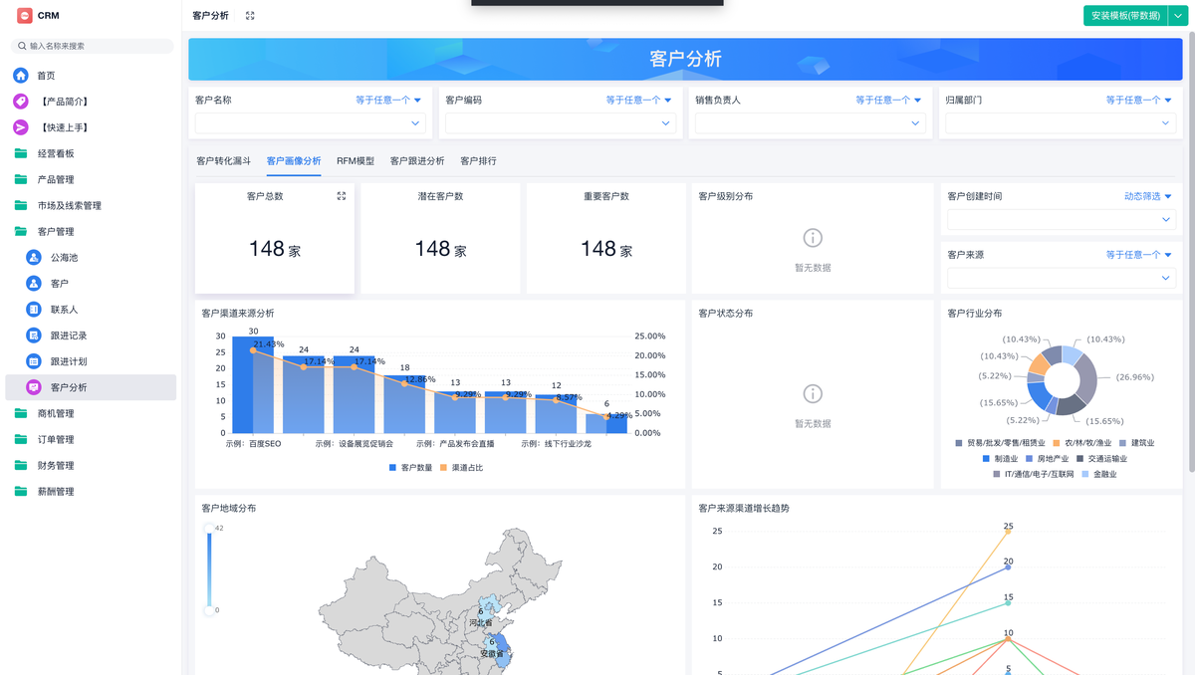This screenshot has width=1195, height=675.
Task: Switch to 客户跟进分析 tab
Action: (417, 161)
